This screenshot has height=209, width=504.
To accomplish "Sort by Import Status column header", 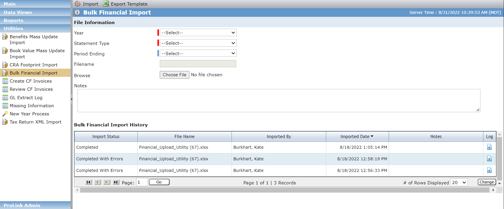I will (x=106, y=137).
